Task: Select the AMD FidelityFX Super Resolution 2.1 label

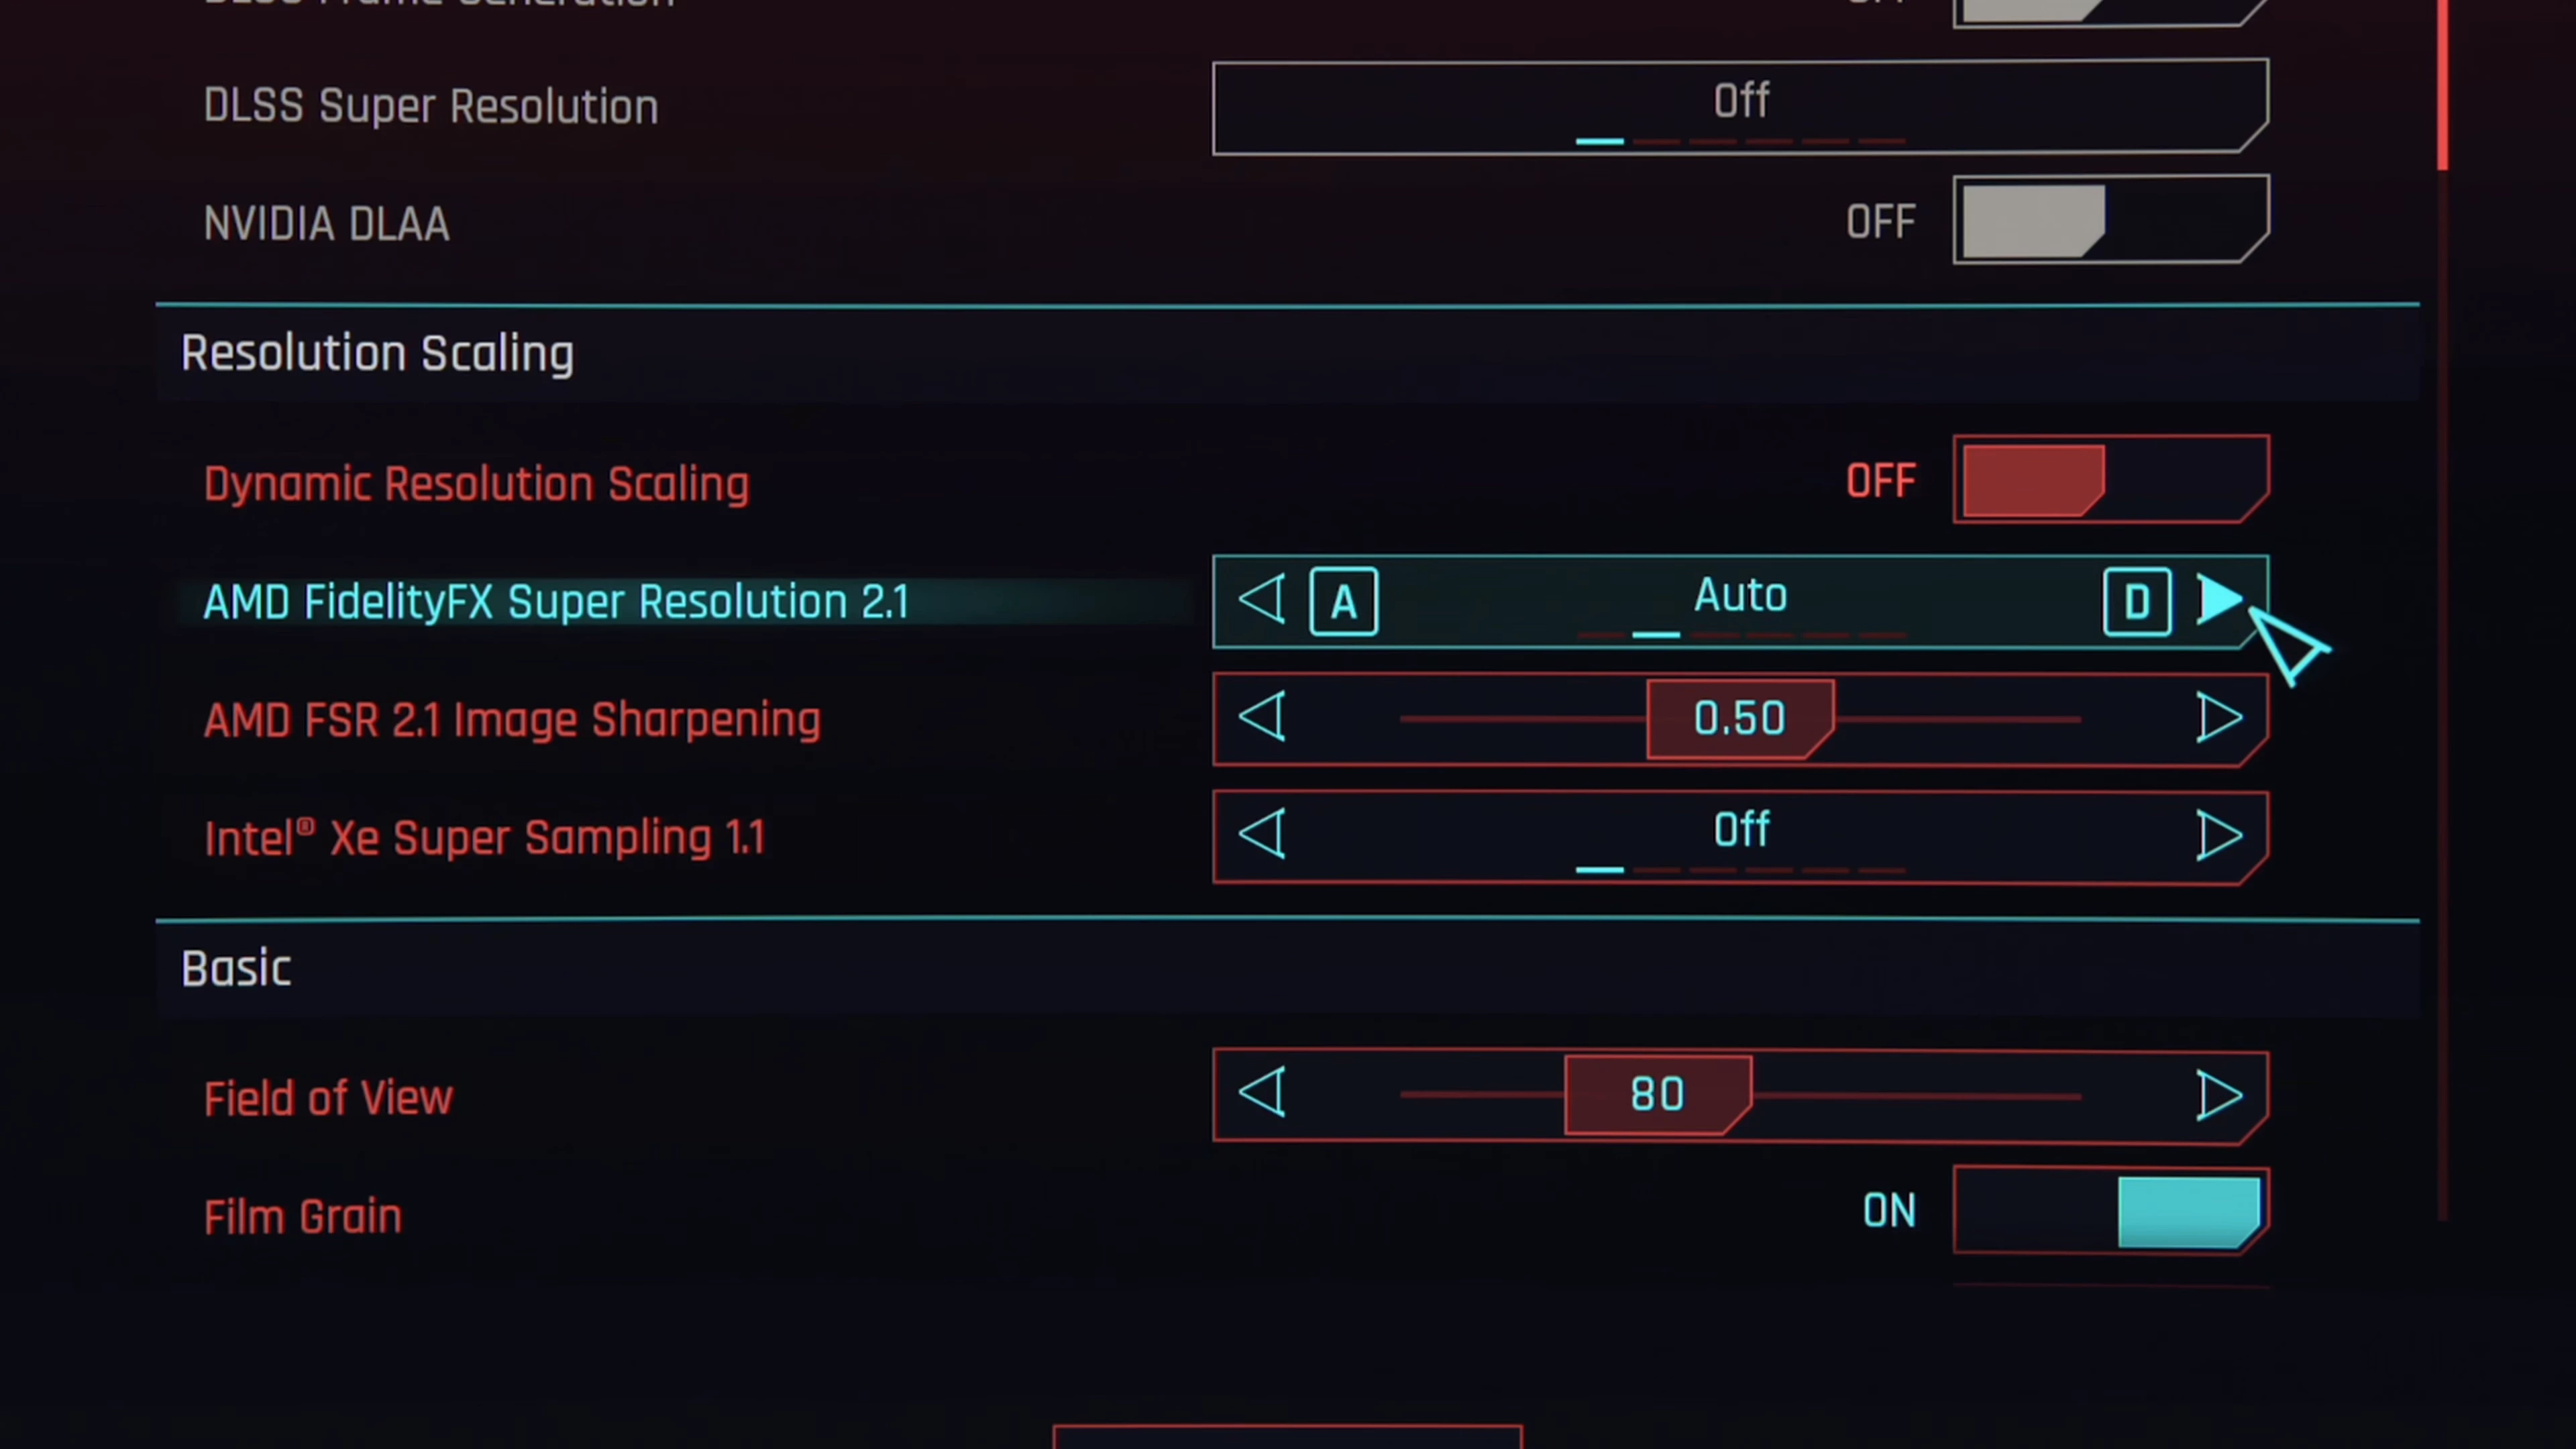Action: tap(556, 602)
